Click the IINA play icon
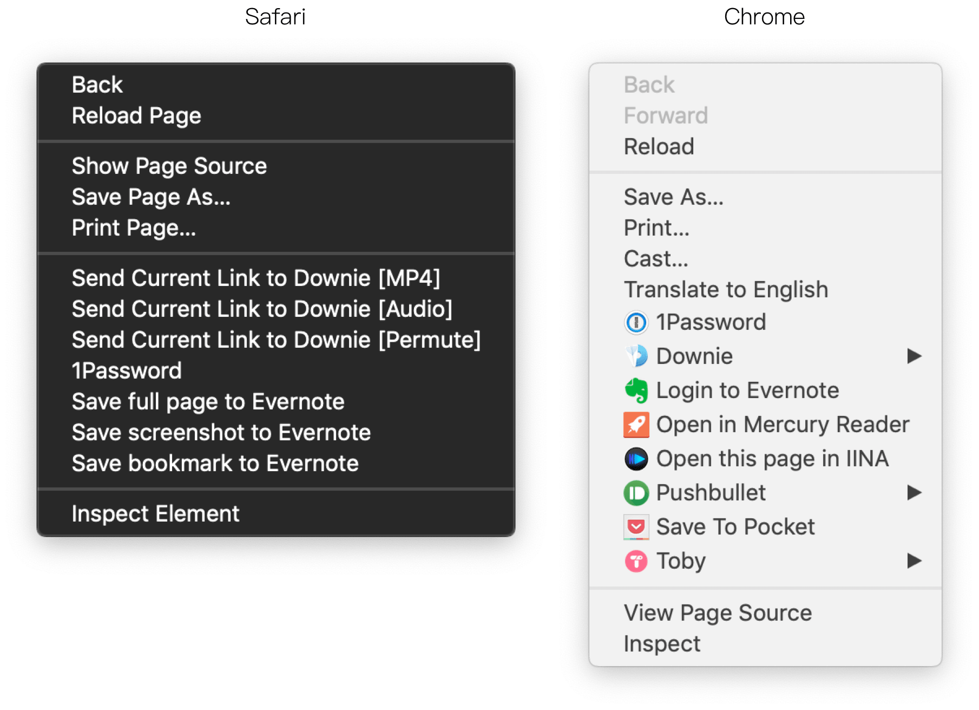 coord(636,459)
